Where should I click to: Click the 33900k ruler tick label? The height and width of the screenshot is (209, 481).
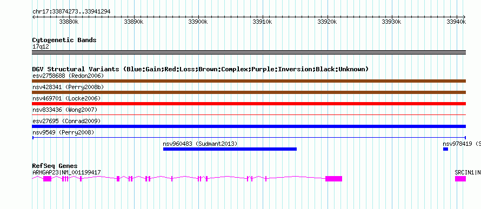pyautogui.click(x=198, y=22)
